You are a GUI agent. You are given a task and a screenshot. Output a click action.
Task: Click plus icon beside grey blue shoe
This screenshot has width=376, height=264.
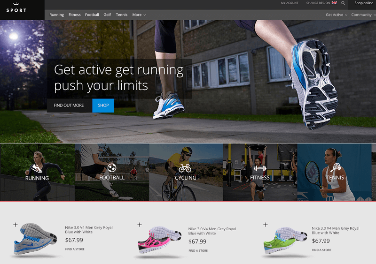(x=16, y=225)
